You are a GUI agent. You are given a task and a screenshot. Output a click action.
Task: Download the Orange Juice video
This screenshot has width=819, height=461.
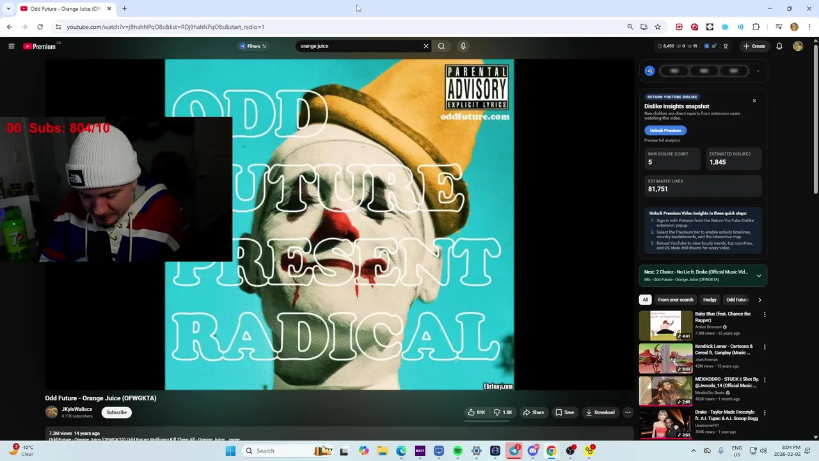pyautogui.click(x=600, y=412)
